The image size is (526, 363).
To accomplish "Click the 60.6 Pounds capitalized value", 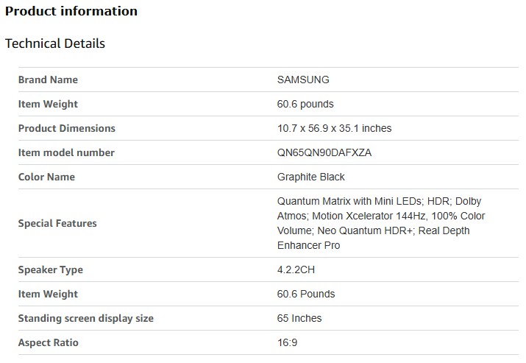I will point(305,294).
